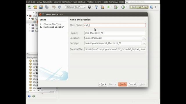Open the Package combo box dropdown arrow

click(x=144, y=43)
